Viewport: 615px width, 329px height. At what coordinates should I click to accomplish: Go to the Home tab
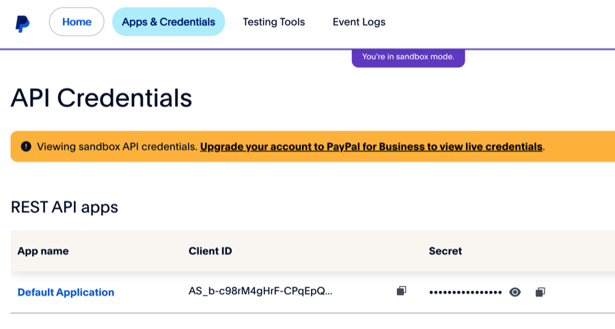[x=77, y=22]
